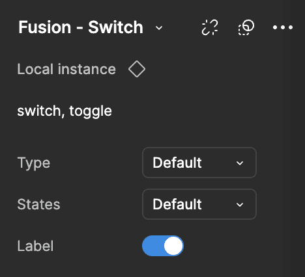Viewport: 305px width, 277px height.
Task: Click the Default value in the States field
Action: 177,204
